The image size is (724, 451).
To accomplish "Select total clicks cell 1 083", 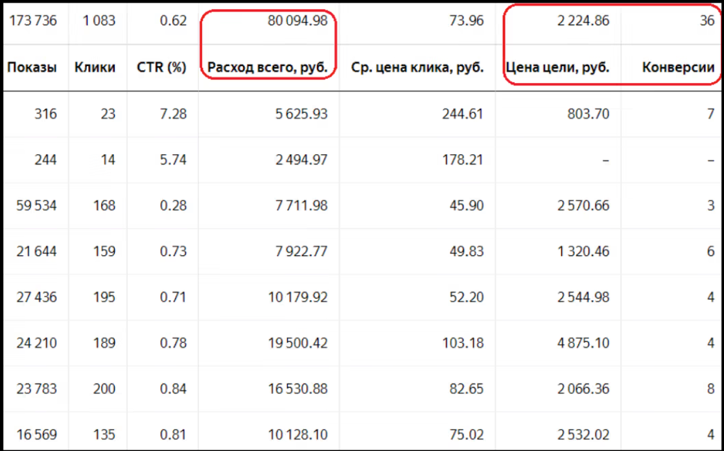I will coord(99,21).
